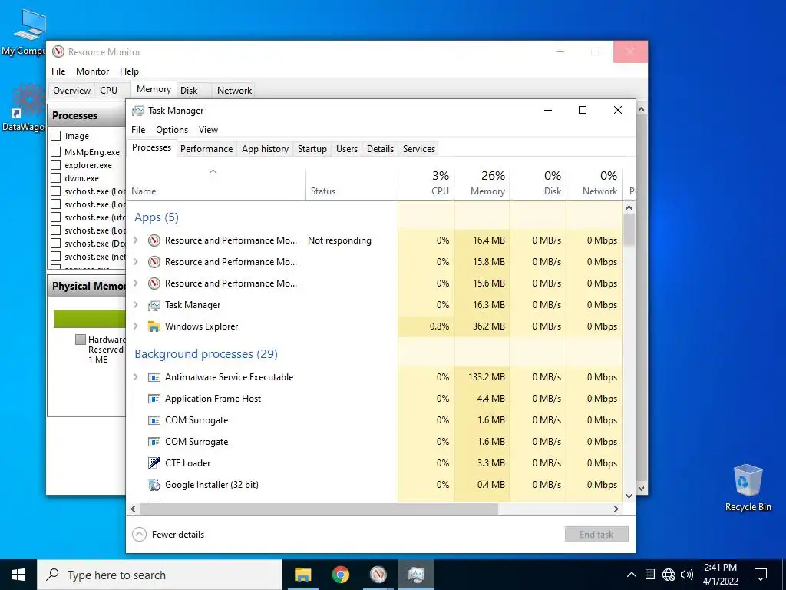Click the green physical memory usage bar

[x=90, y=319]
